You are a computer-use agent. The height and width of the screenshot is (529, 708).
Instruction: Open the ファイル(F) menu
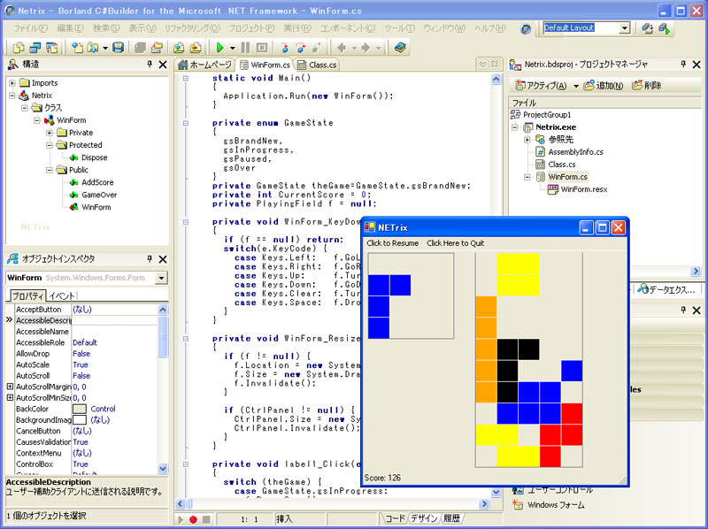point(30,28)
